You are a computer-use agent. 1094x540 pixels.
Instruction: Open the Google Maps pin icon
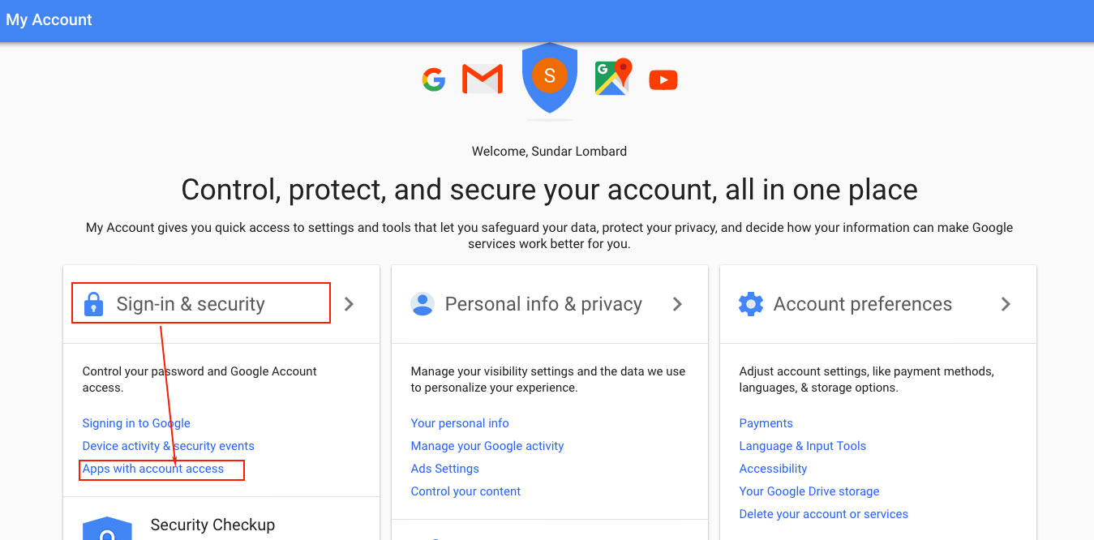coord(613,77)
